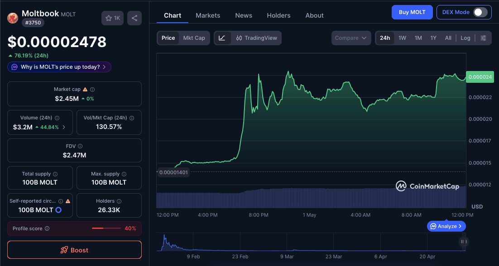
Task: Open chart settings sliders icon
Action: (x=483, y=38)
